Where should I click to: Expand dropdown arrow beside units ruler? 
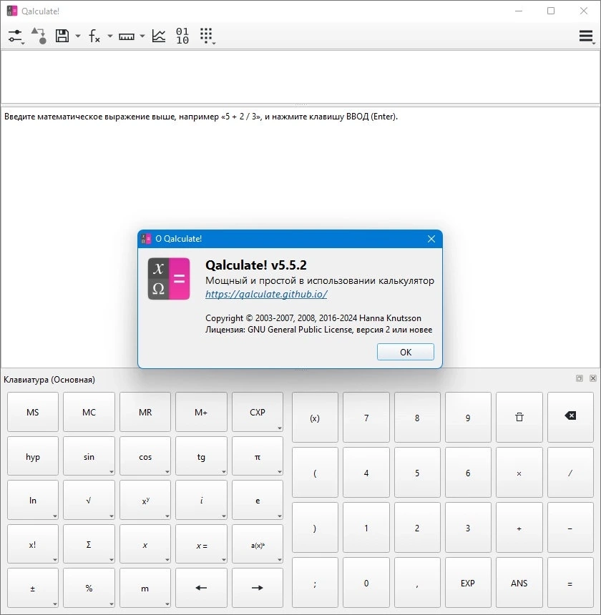(142, 36)
